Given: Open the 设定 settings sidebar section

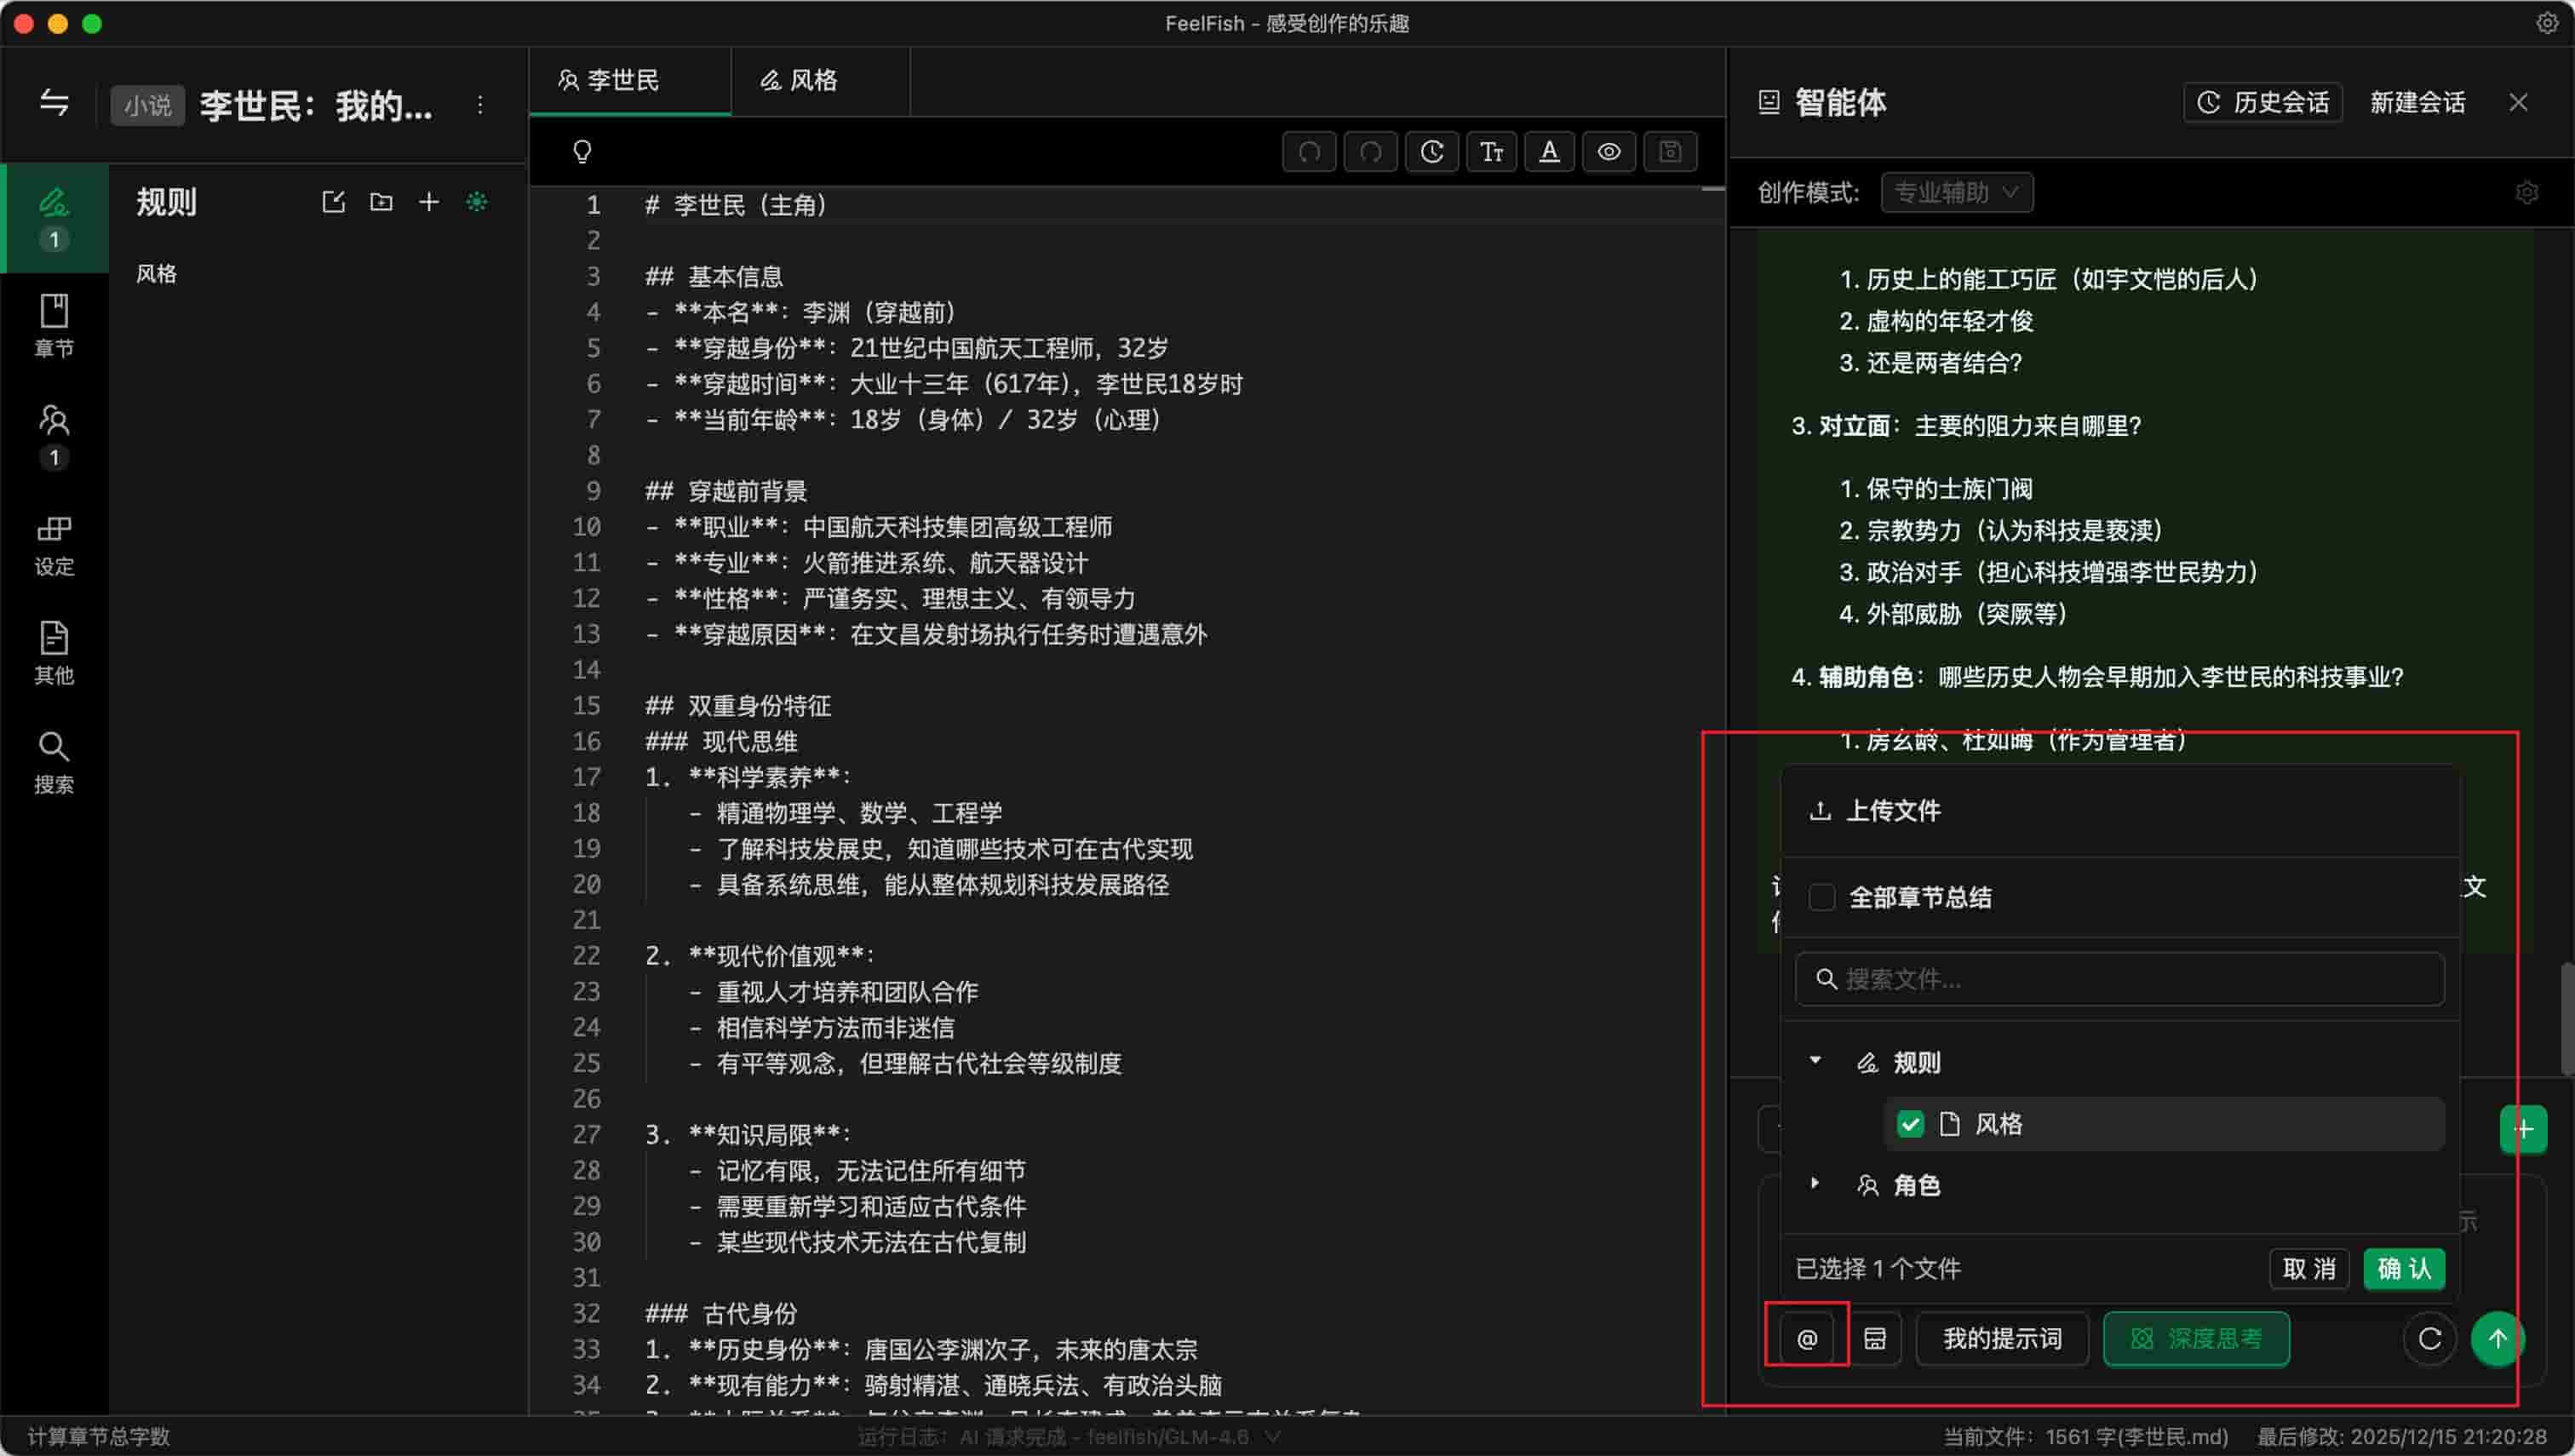Looking at the screenshot, I should pyautogui.click(x=54, y=545).
